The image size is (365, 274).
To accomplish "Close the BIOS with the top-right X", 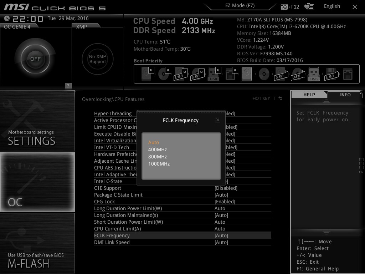I will point(355,7).
